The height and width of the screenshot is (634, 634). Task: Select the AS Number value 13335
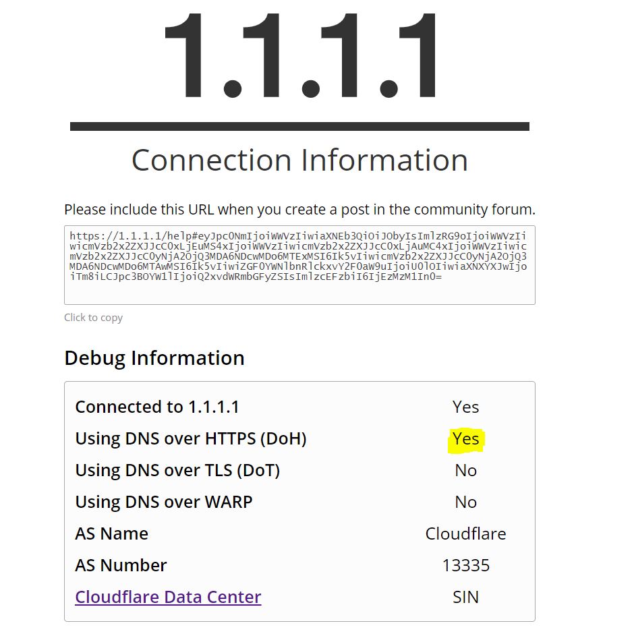tap(465, 565)
